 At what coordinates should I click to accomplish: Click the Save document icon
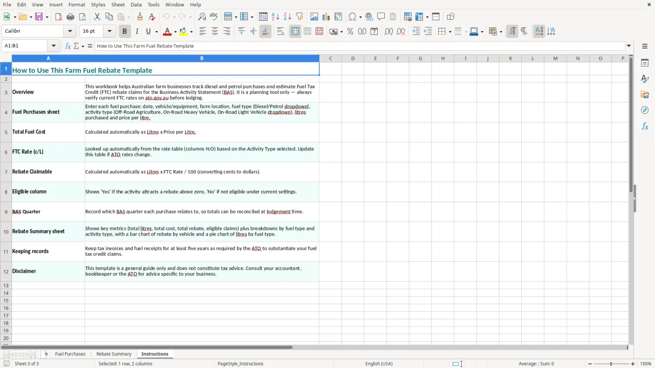click(x=39, y=17)
